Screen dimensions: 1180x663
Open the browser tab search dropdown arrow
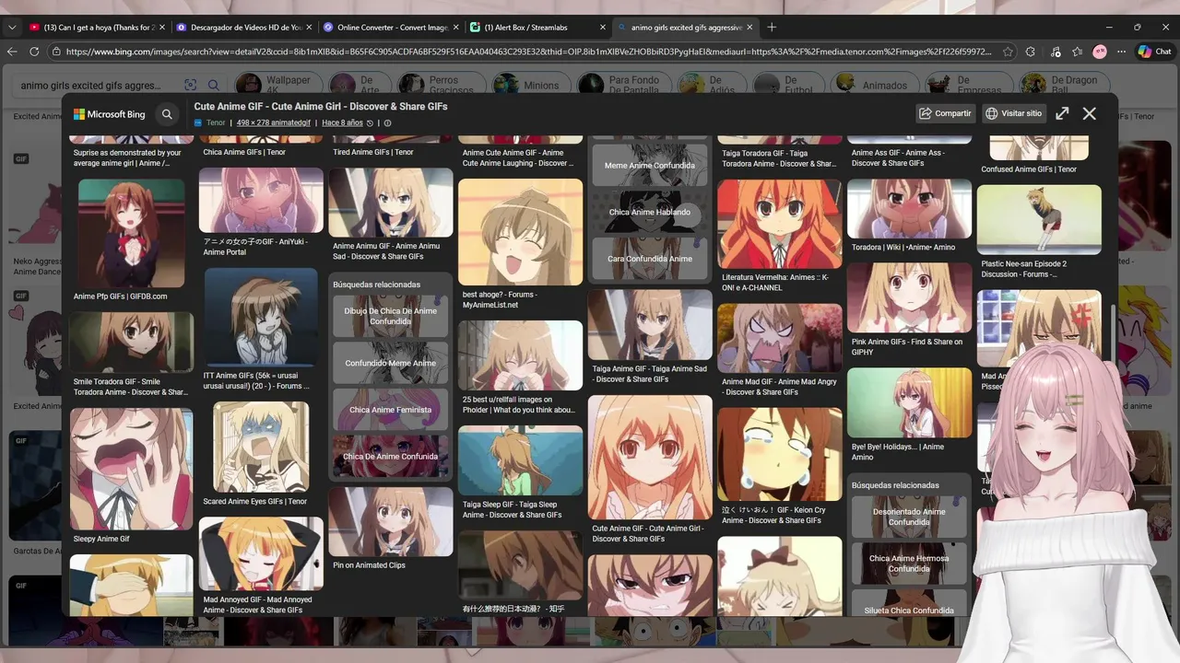[x=12, y=28]
